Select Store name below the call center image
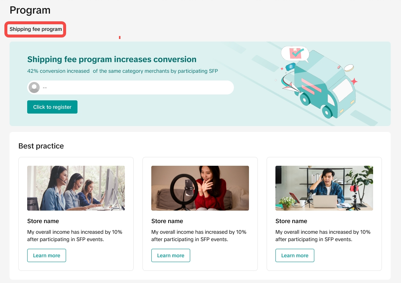 [x=43, y=221]
